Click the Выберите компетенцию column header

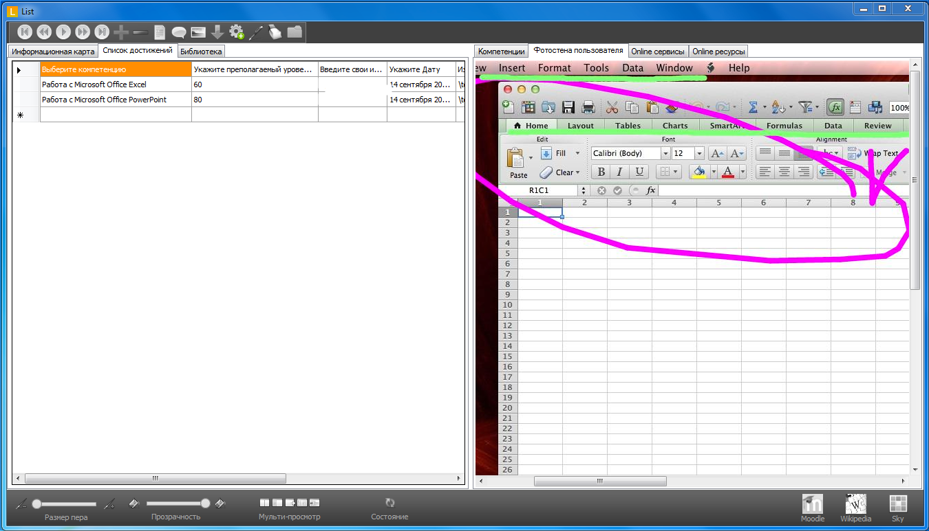click(116, 69)
